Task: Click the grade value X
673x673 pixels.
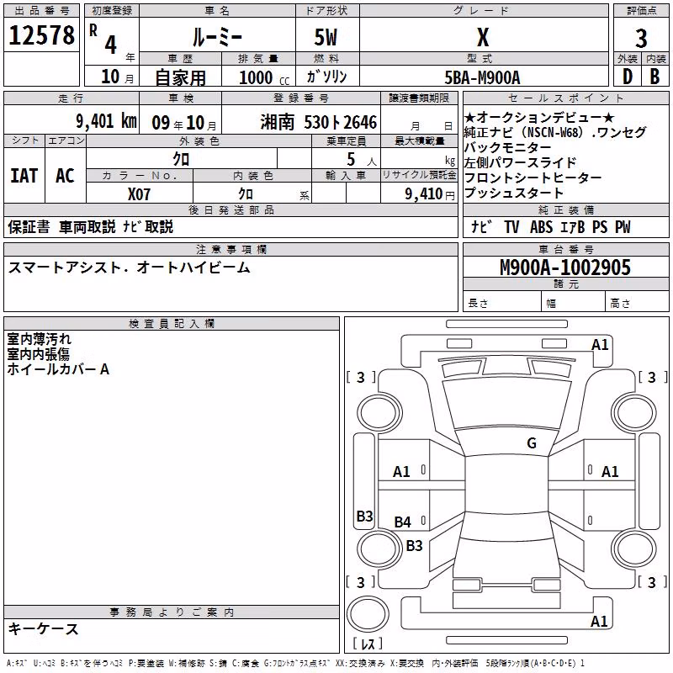Action: [483, 37]
